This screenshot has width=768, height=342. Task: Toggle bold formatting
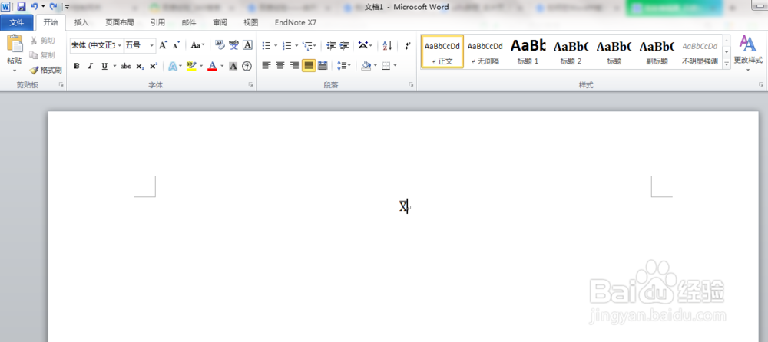point(76,66)
